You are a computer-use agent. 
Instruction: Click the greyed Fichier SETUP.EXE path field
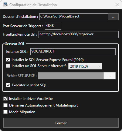tap(71, 76)
